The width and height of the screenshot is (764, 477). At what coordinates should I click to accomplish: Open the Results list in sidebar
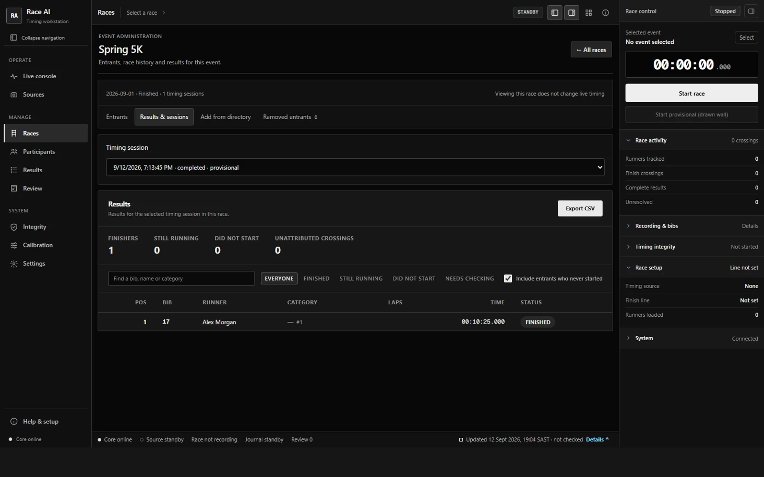(x=45, y=170)
